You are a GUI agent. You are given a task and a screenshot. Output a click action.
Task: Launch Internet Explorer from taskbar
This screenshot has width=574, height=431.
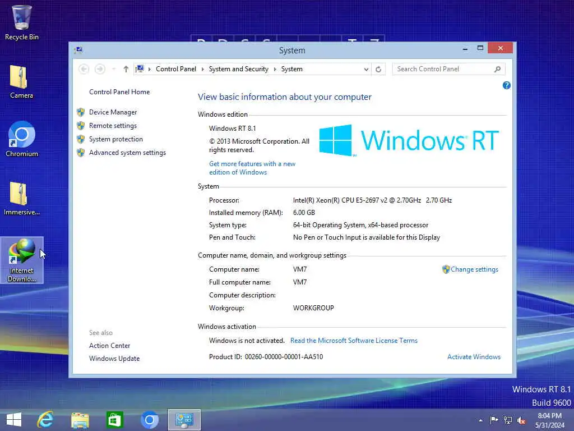tap(45, 420)
